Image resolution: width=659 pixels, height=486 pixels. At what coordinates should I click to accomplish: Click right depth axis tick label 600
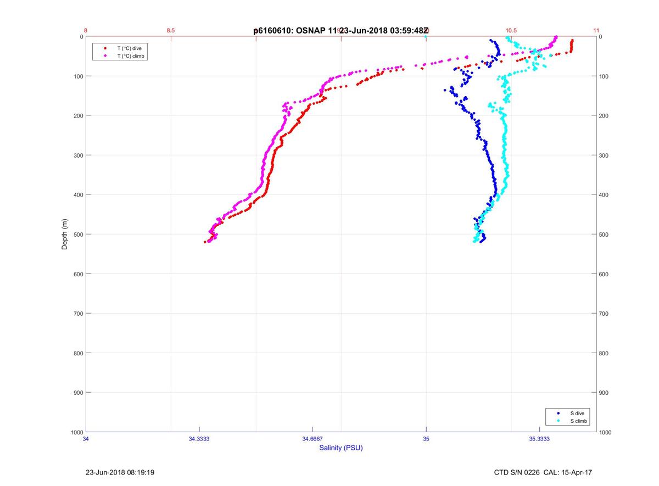point(604,274)
